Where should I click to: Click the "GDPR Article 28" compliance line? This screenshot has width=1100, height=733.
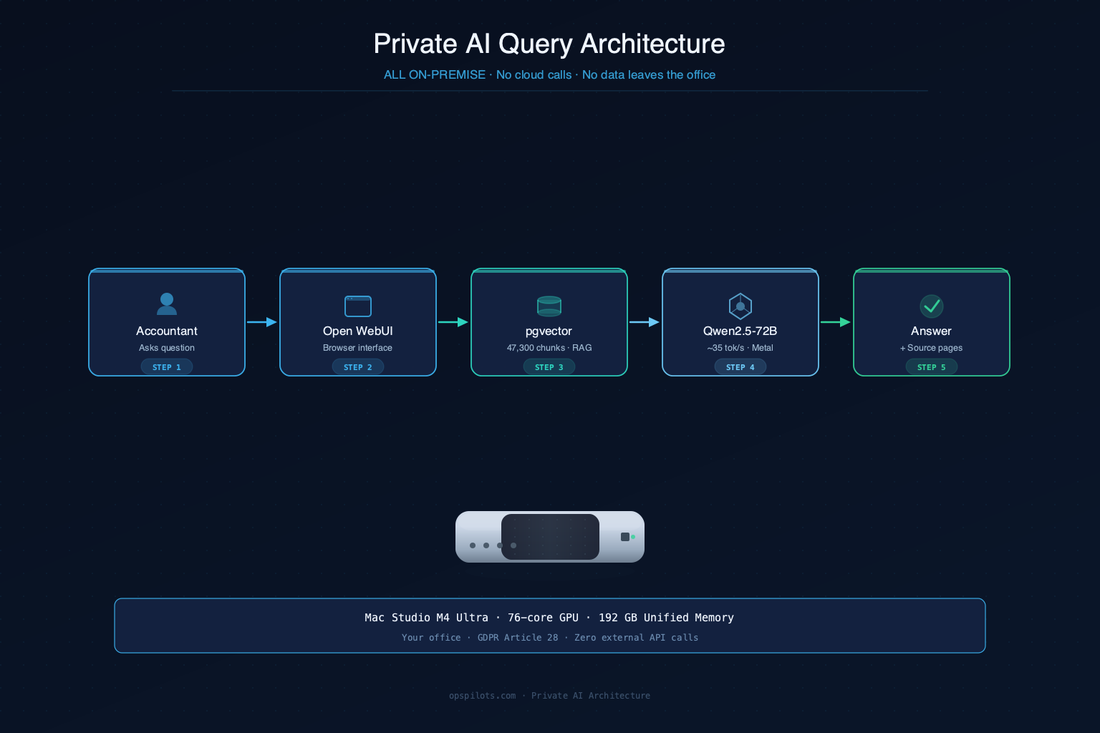[x=549, y=637]
